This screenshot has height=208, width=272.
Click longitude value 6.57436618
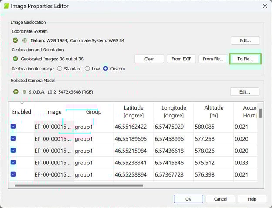click(x=169, y=151)
